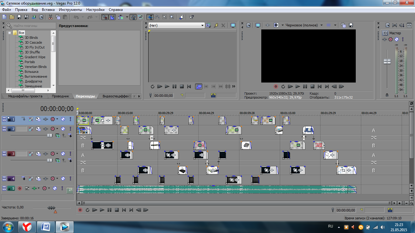Viewport: 415px width, 233px height.
Task: Mute the Master bus output
Action: pyautogui.click(x=397, y=39)
